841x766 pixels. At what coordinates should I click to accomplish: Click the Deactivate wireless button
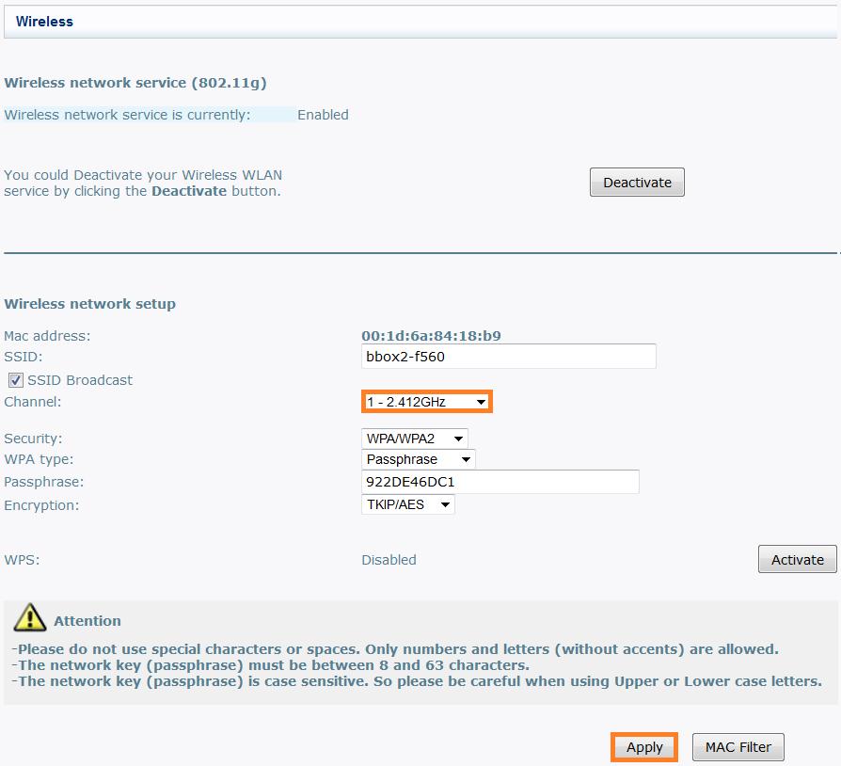pyautogui.click(x=637, y=183)
